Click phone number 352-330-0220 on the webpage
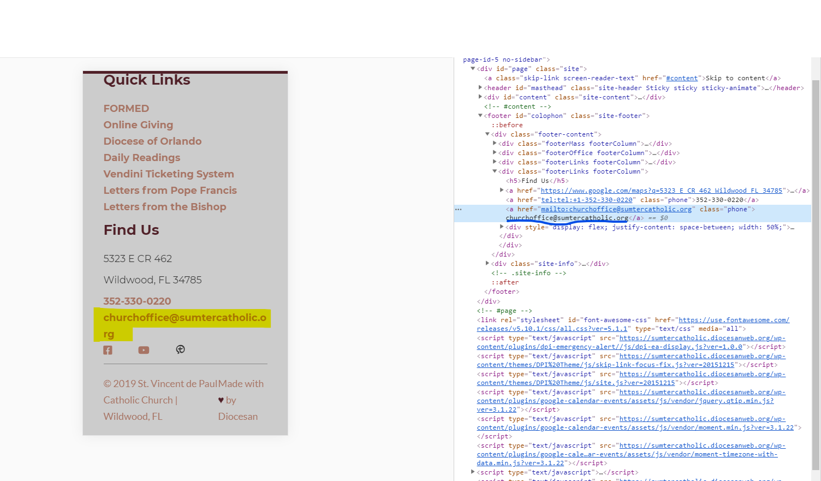 tap(137, 301)
